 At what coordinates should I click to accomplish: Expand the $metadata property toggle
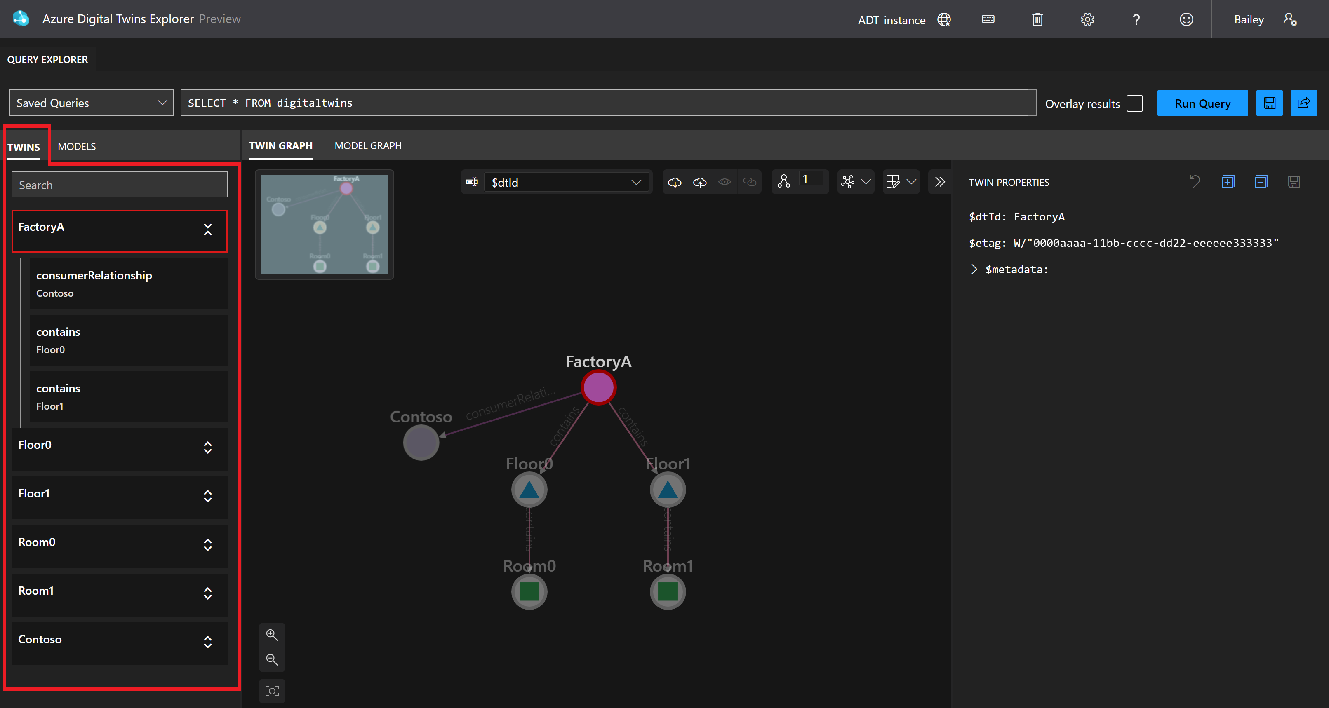(x=974, y=269)
